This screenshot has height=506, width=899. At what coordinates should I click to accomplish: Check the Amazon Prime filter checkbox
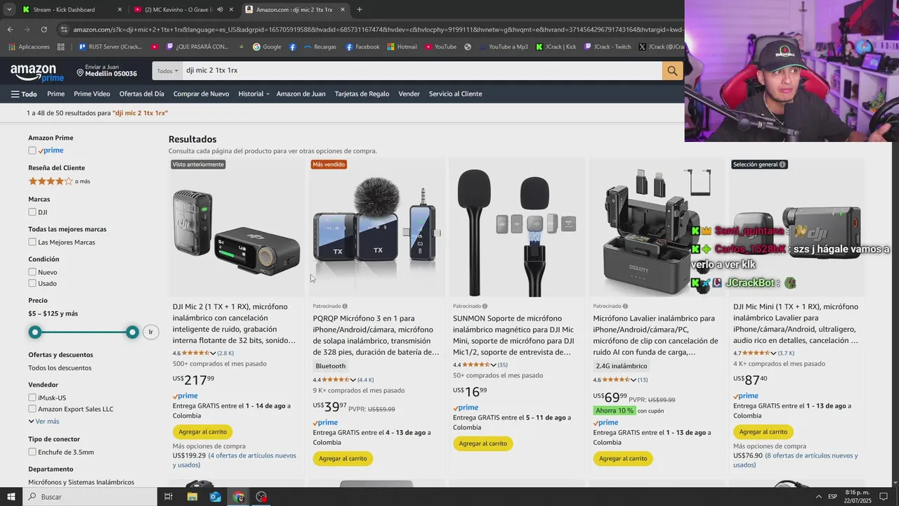coord(32,150)
